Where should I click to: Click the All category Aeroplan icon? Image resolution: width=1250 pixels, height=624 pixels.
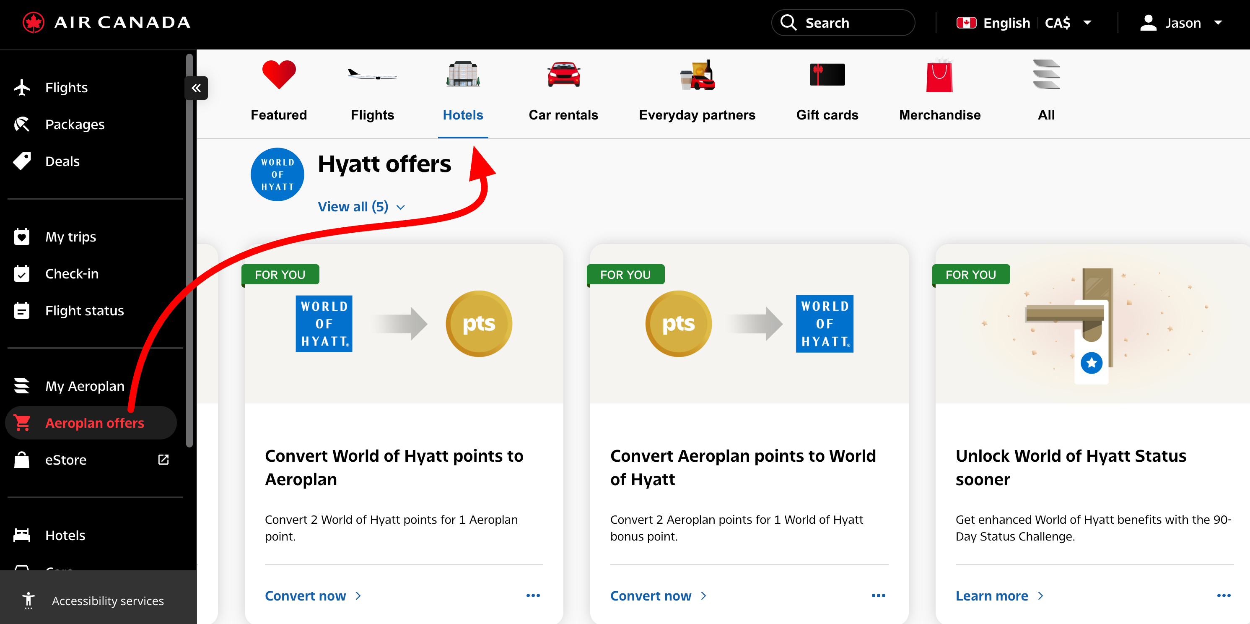click(1046, 74)
